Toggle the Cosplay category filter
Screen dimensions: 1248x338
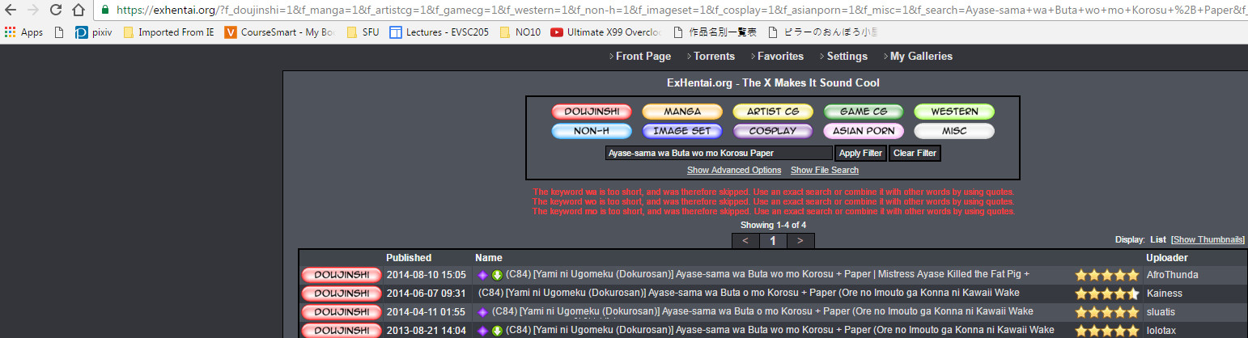pyautogui.click(x=773, y=131)
